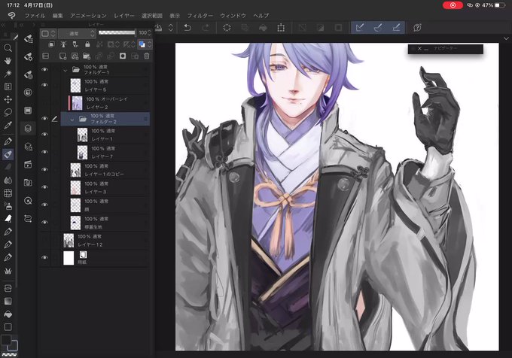Select the Decoration grass brush tool
This screenshot has width=512, height=358.
8,271
